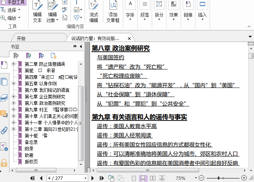Select the 第六章 我们铭记的语言 bookmark

[47, 90]
